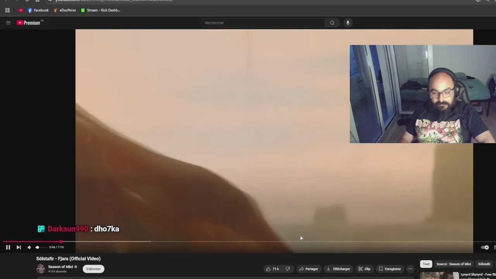Focus the Rechercher search field

tap(263, 23)
